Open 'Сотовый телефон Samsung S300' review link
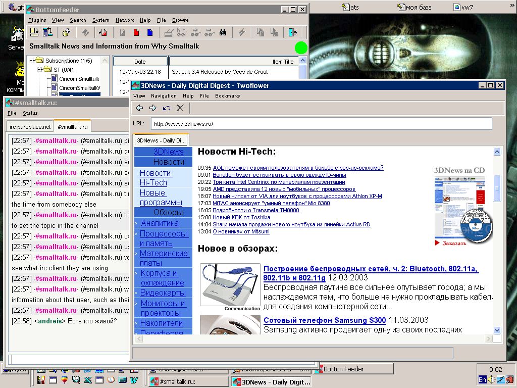This screenshot has height=388, width=517. [325, 320]
